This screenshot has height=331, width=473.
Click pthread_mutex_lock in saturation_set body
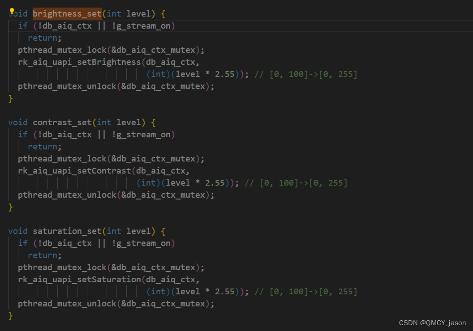(x=62, y=268)
